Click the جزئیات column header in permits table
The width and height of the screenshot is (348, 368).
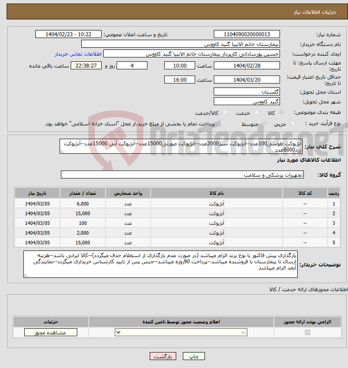click(x=51, y=322)
